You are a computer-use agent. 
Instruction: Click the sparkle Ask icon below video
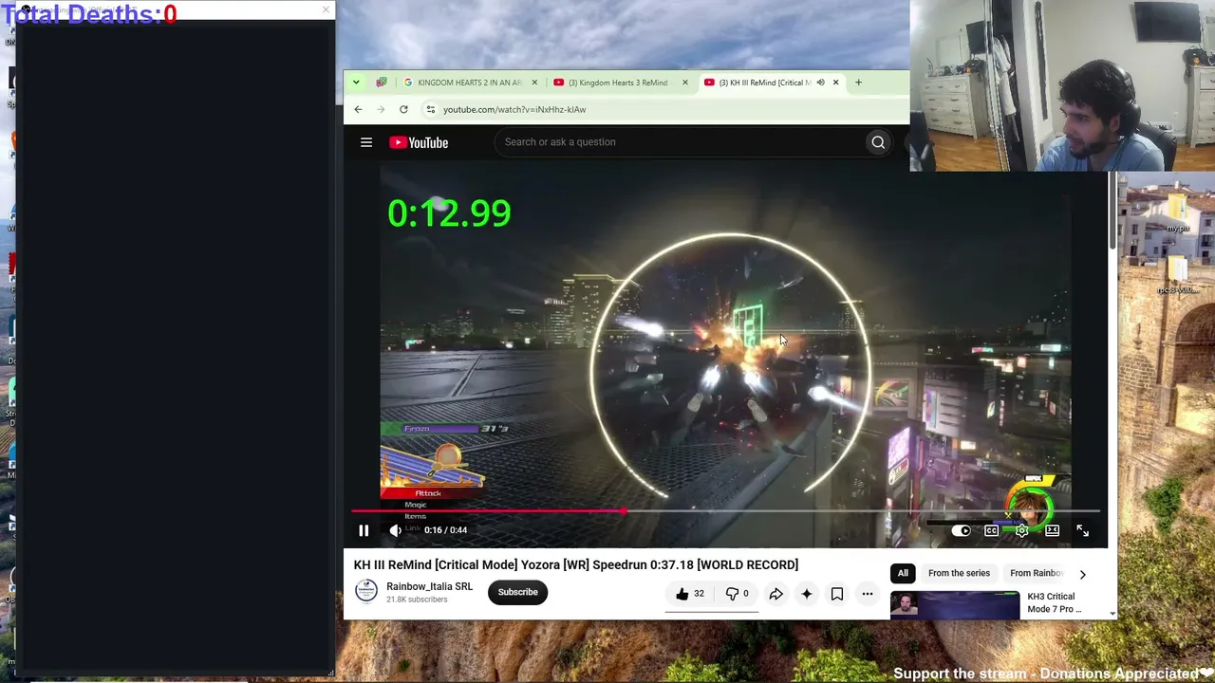pos(806,594)
